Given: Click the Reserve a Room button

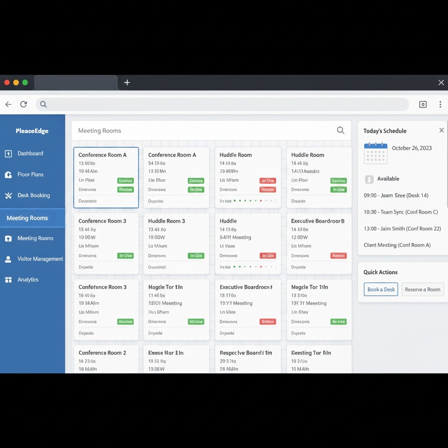Looking at the screenshot, I should click(x=422, y=289).
